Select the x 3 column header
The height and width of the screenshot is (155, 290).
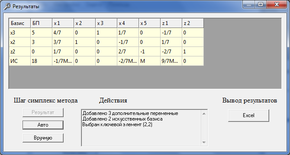point(106,23)
